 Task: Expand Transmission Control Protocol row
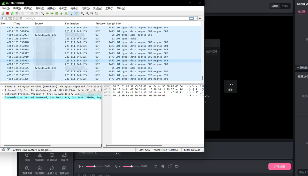tap(2, 97)
